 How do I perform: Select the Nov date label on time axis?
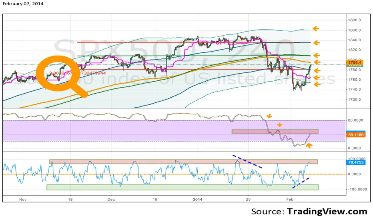point(23,199)
